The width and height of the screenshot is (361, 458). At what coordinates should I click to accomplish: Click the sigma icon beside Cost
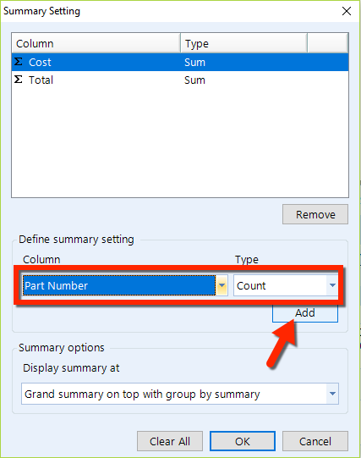(x=18, y=62)
